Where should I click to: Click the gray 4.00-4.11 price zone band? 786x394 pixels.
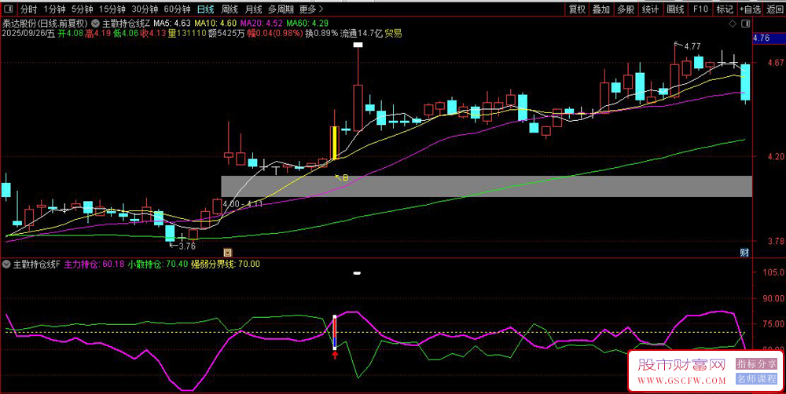[x=486, y=186]
